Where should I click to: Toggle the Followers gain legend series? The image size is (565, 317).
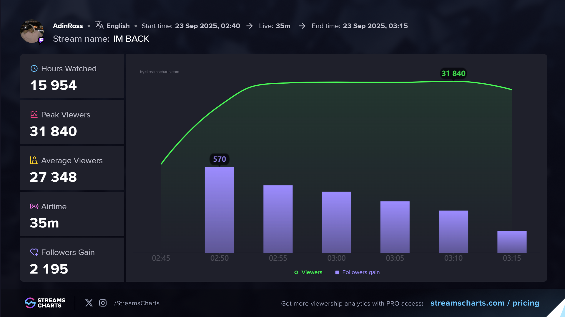coord(361,272)
